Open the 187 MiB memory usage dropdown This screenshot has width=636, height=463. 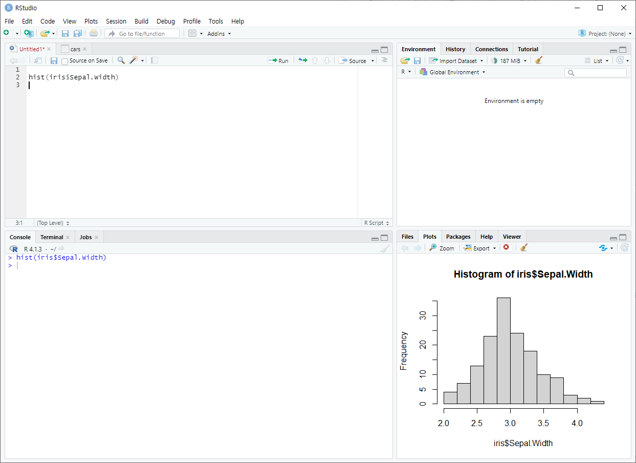point(509,61)
